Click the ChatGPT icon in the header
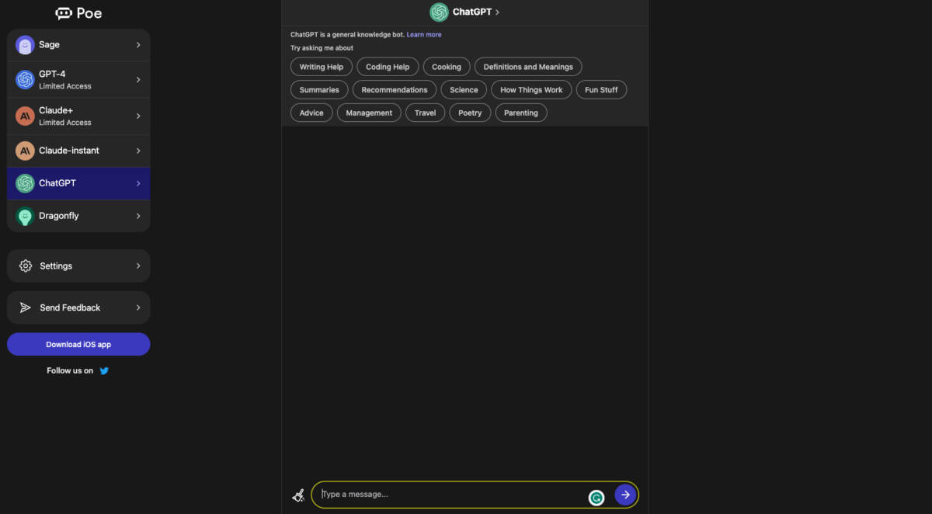 439,12
